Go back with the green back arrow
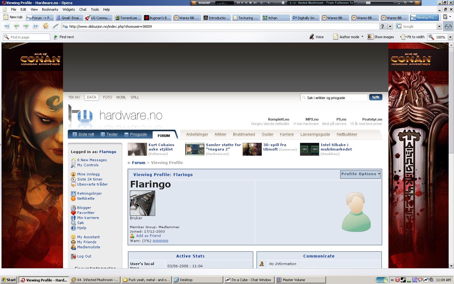The image size is (454, 284). point(16,27)
